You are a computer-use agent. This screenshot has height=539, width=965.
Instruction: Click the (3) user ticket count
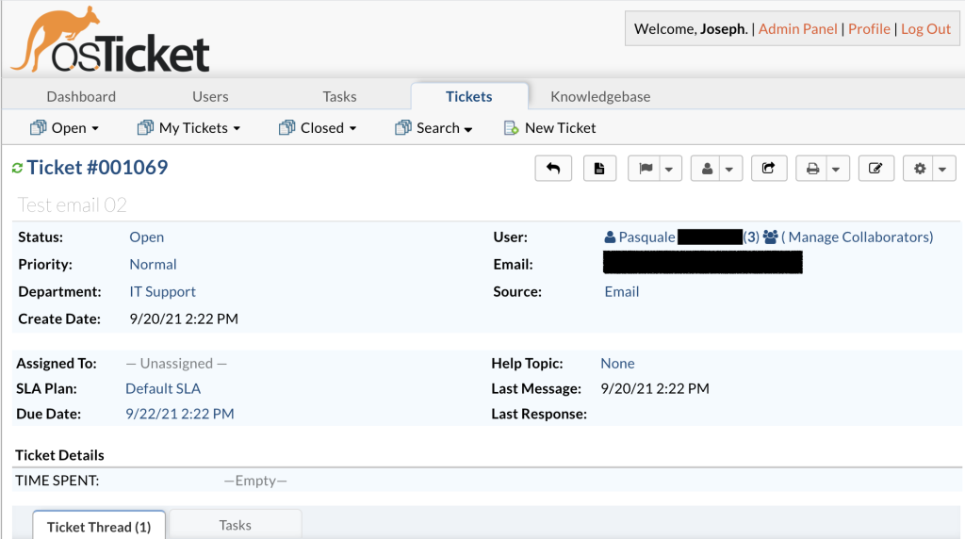pos(751,237)
